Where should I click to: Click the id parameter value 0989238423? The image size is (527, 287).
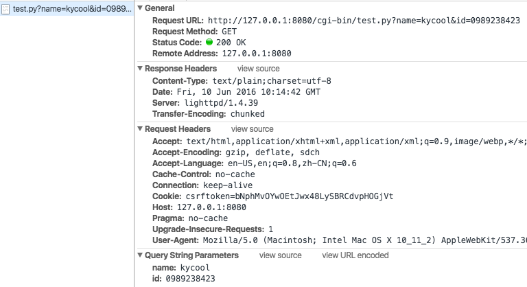click(x=189, y=279)
